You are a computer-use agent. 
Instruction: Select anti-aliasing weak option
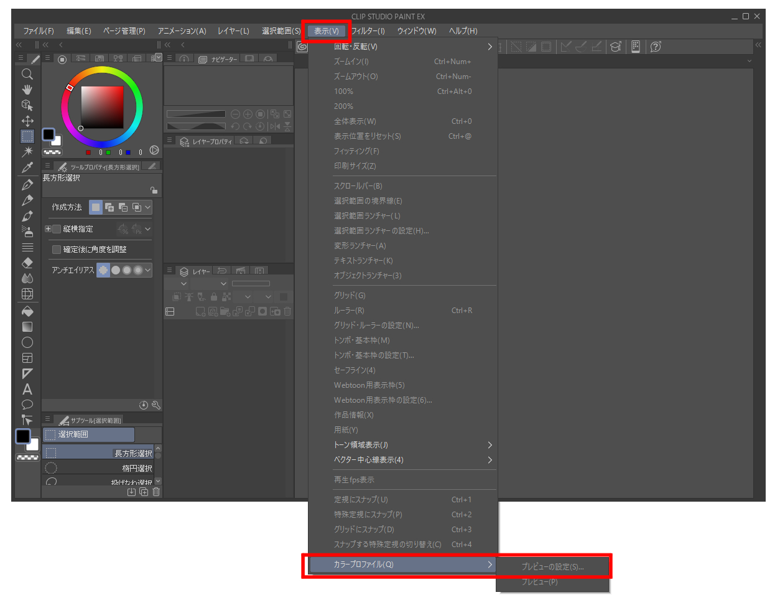[x=116, y=270]
